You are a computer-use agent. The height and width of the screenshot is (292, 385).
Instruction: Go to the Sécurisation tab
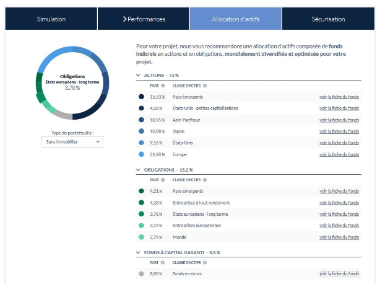[328, 19]
